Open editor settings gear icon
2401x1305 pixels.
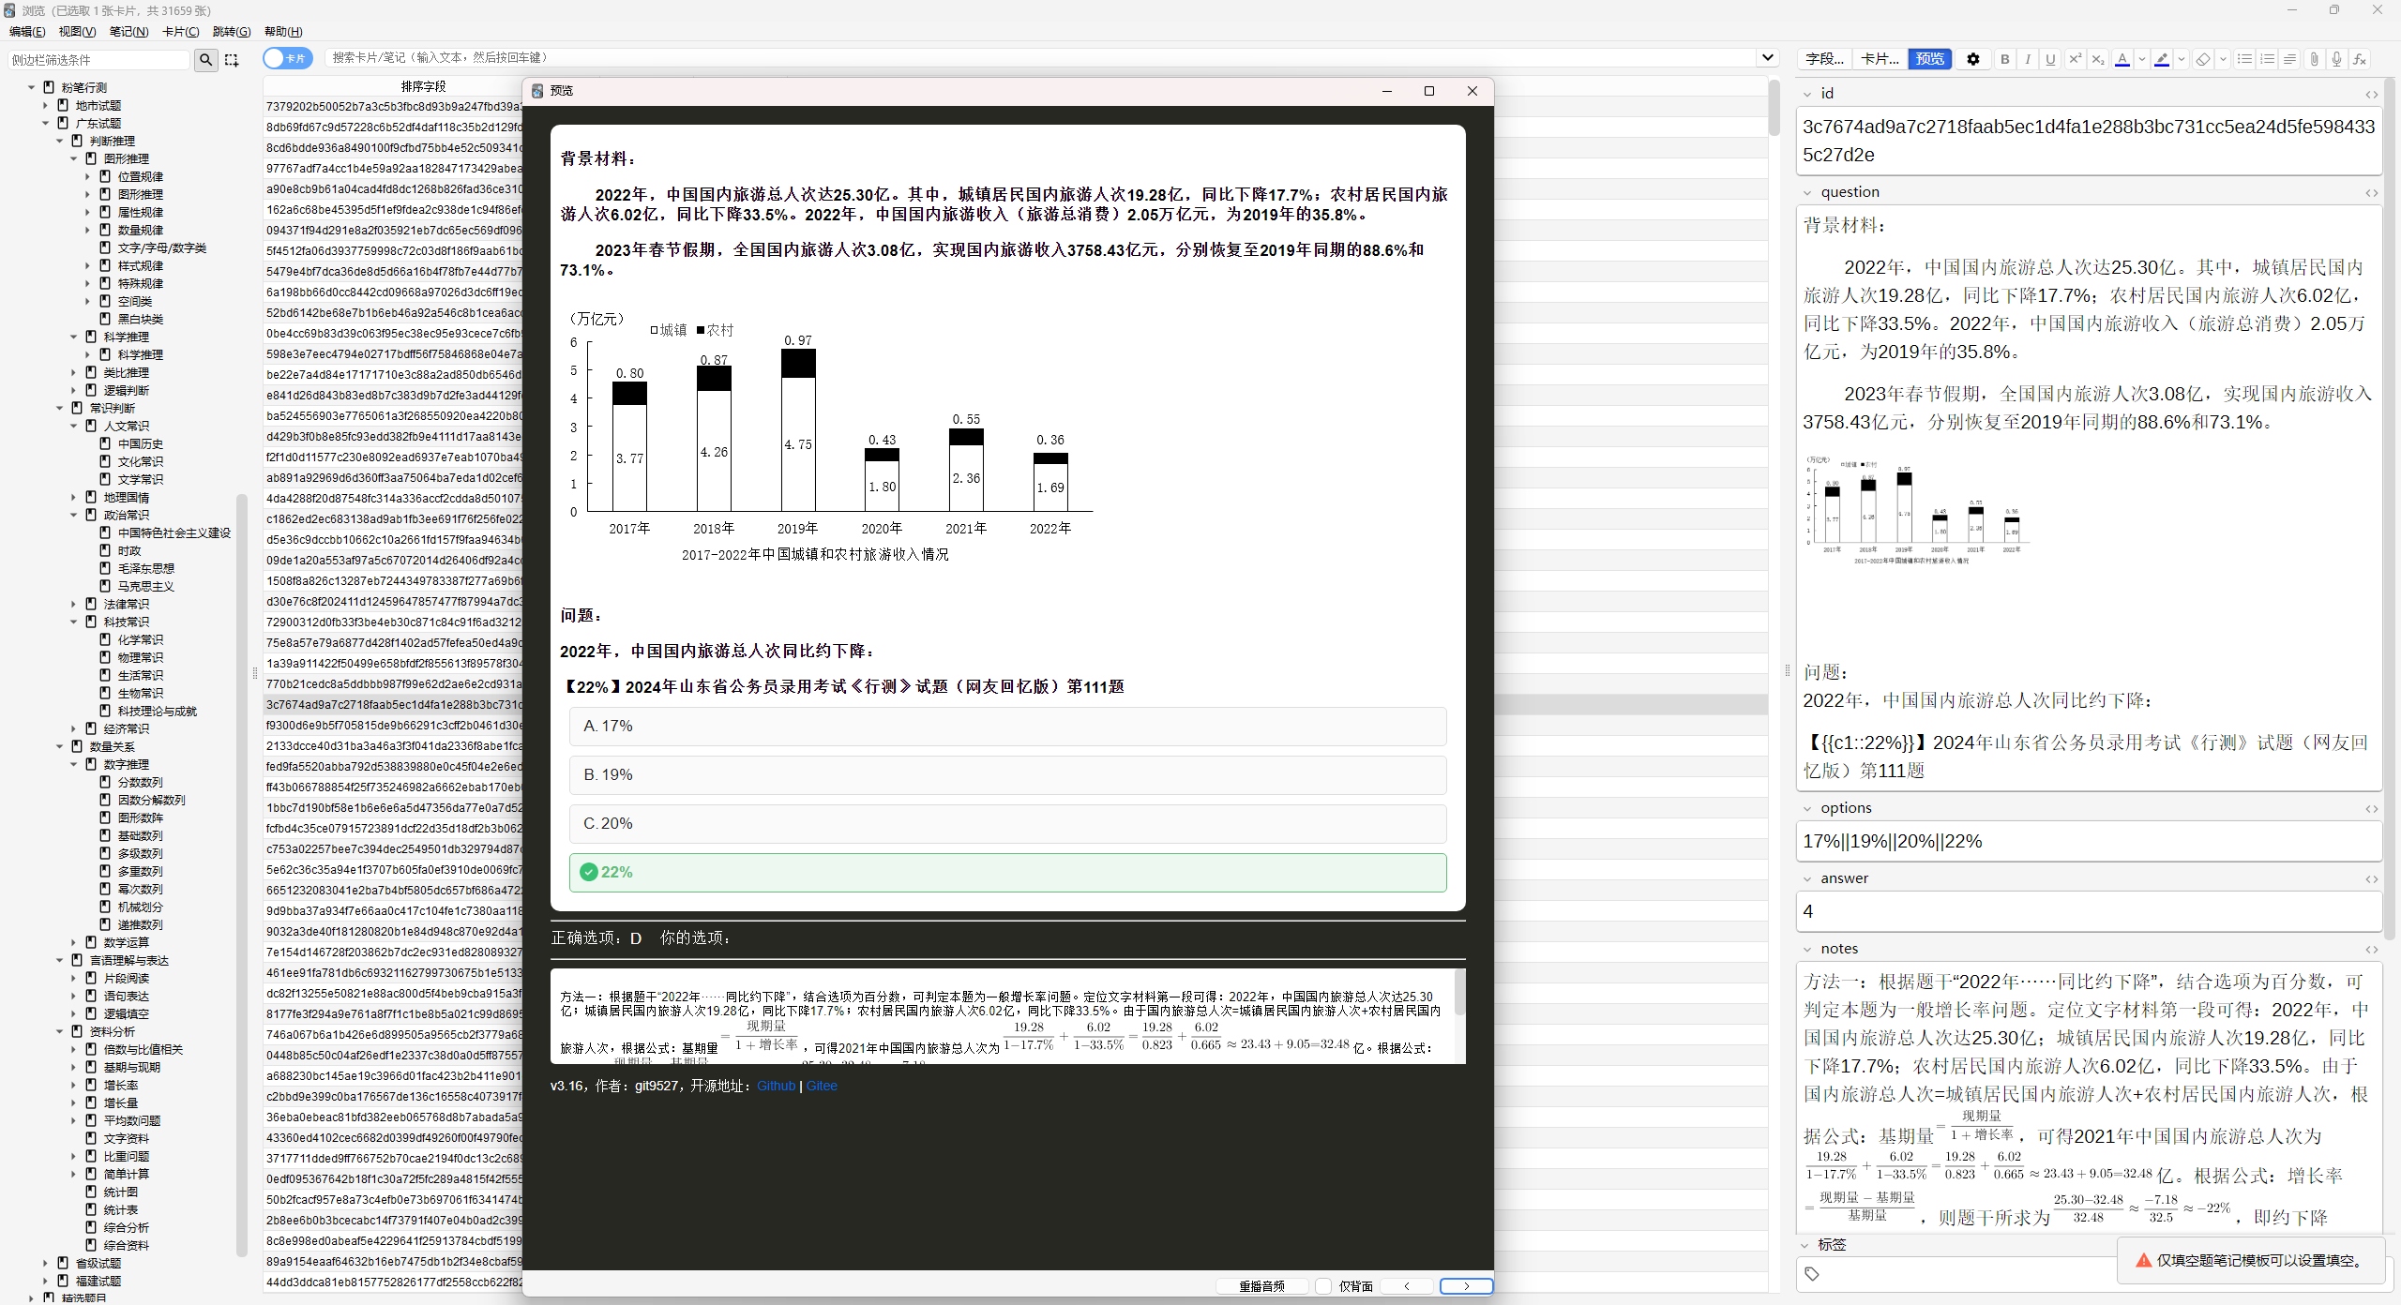pos(1973,59)
